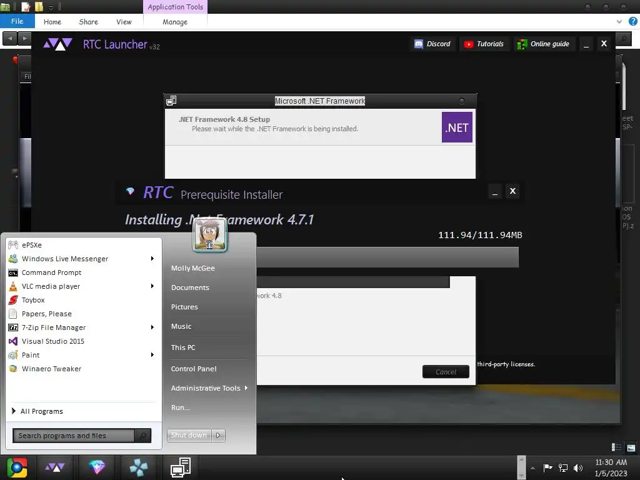The height and width of the screenshot is (480, 640).
Task: Open the Run... dialog
Action: [181, 407]
